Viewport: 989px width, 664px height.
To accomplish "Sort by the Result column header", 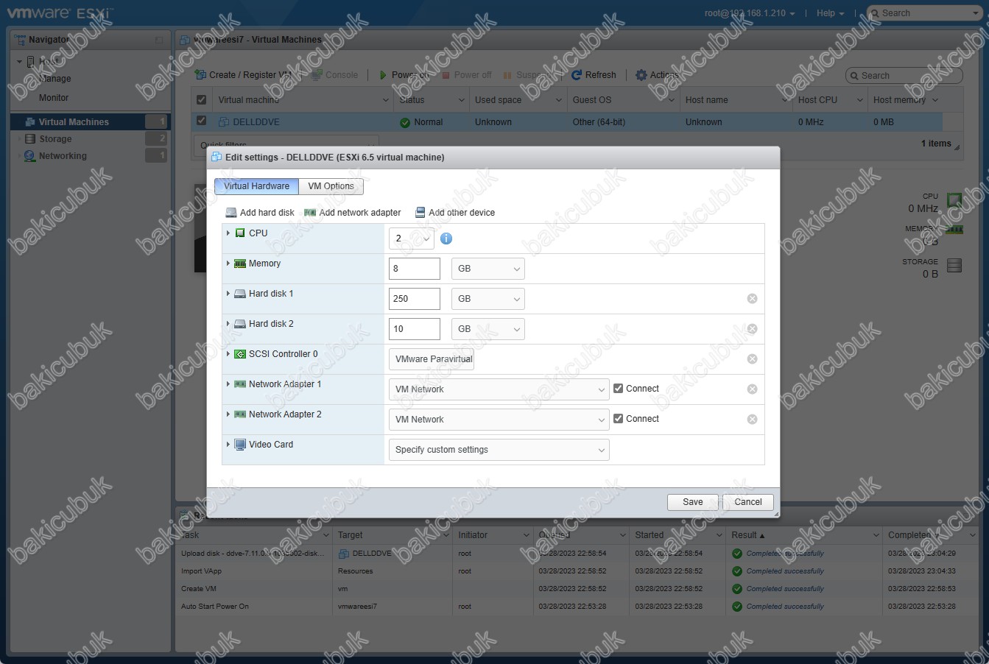I will [x=804, y=535].
